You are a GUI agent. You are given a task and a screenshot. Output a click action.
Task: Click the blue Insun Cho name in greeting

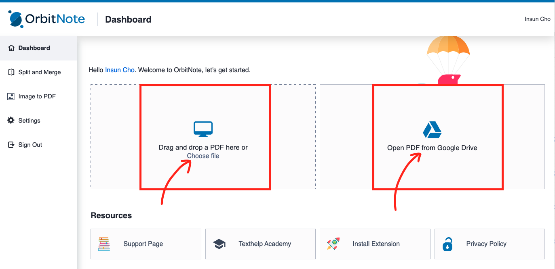point(120,70)
